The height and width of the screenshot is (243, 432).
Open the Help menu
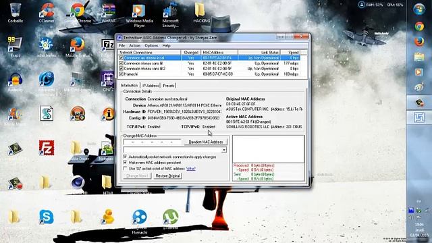click(166, 45)
